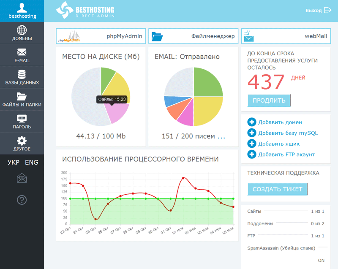Click the red CPU data point above 23 Окт
The width and height of the screenshot is (338, 269).
click(70, 183)
